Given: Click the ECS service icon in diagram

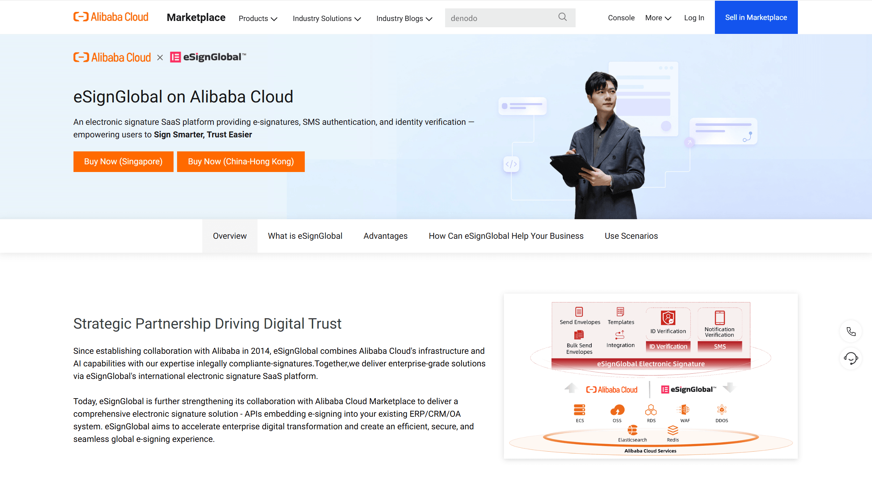Looking at the screenshot, I should tap(579, 410).
